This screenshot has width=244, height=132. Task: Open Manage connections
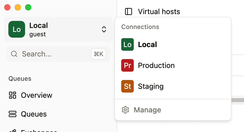pos(173,110)
